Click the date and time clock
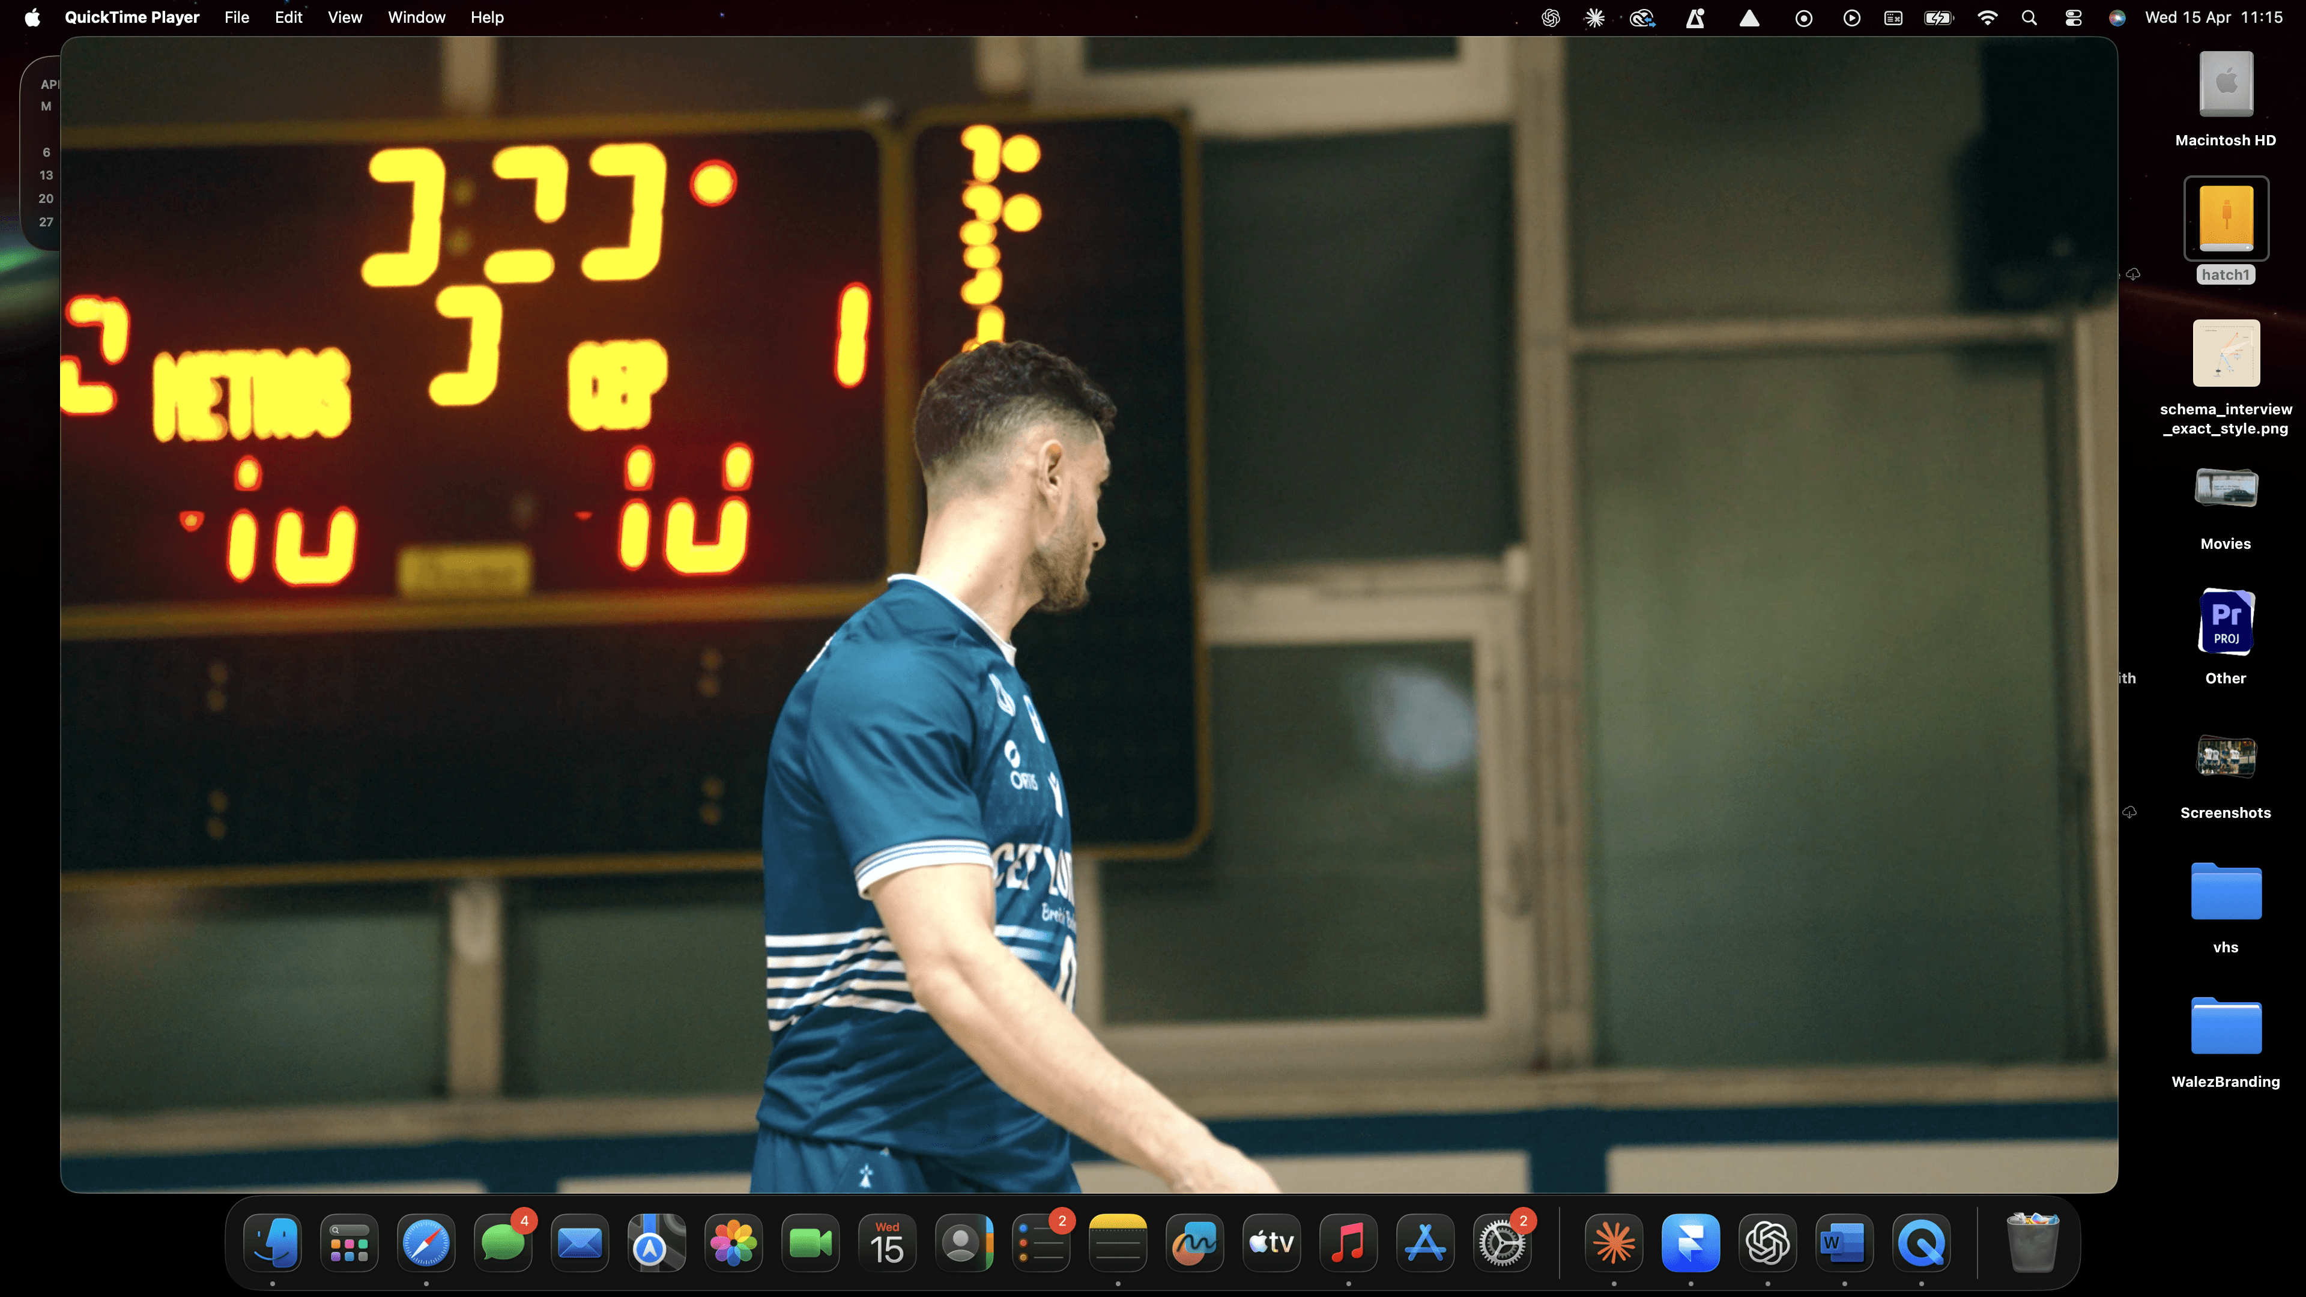The height and width of the screenshot is (1297, 2306). pyautogui.click(x=2213, y=17)
